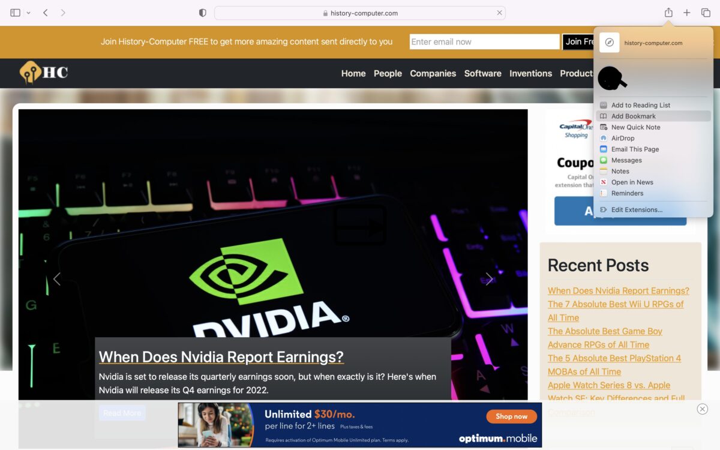The width and height of the screenshot is (720, 450).
Task: Click the privacy report shield icon
Action: point(203,13)
